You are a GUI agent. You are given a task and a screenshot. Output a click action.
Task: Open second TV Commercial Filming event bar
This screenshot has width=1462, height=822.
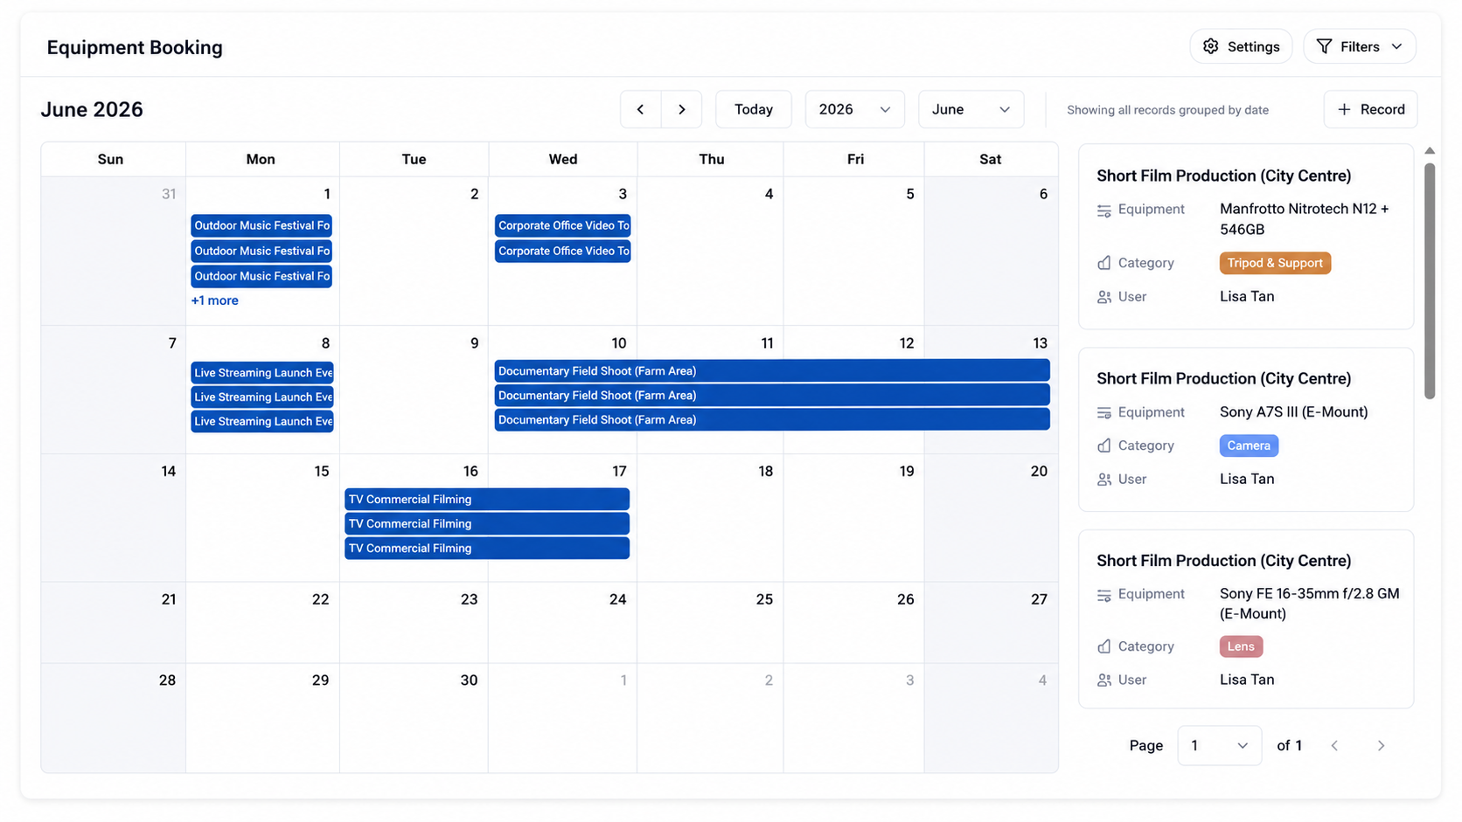(x=487, y=523)
